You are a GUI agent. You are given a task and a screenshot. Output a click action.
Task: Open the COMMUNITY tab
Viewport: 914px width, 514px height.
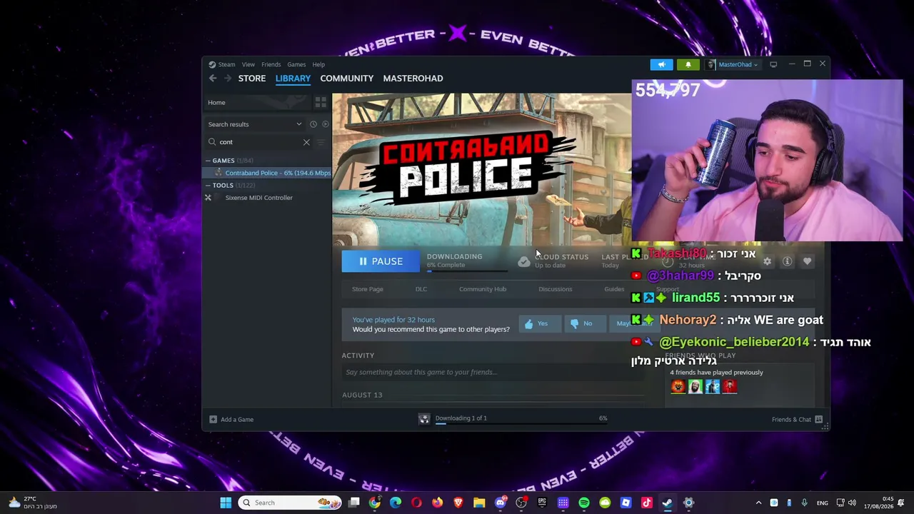[347, 79]
